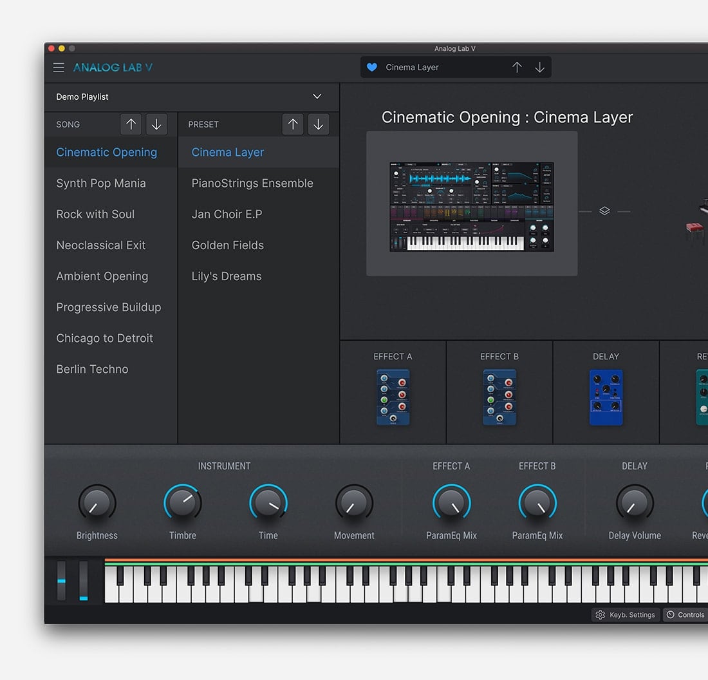The image size is (708, 680).
Task: Select the Lily's Dreams preset
Action: (x=259, y=276)
